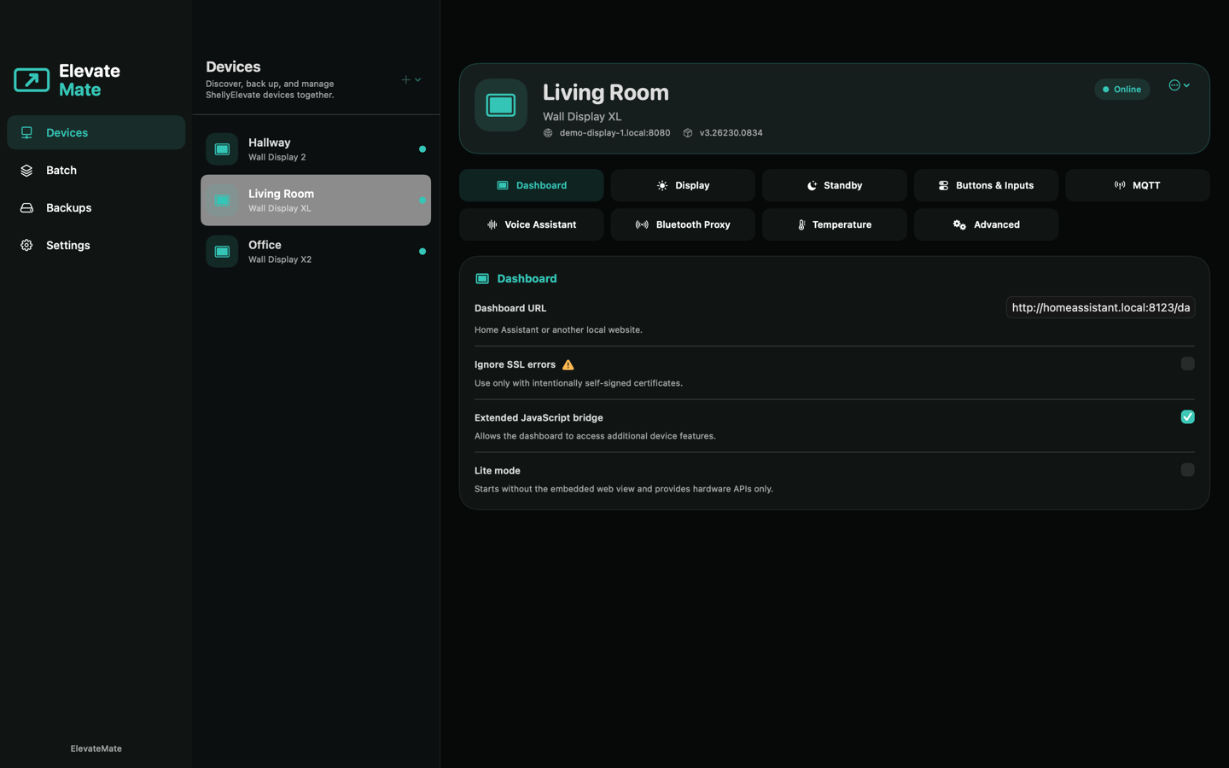1229x768 pixels.
Task: Open the device more options ellipsis menu
Action: coord(1179,85)
